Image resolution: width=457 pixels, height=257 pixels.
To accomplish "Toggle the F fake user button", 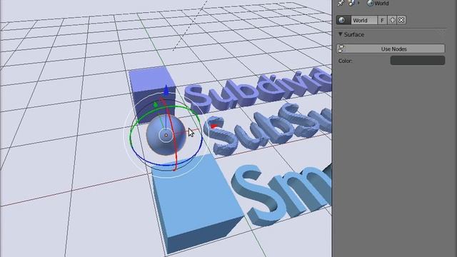I will 383,20.
